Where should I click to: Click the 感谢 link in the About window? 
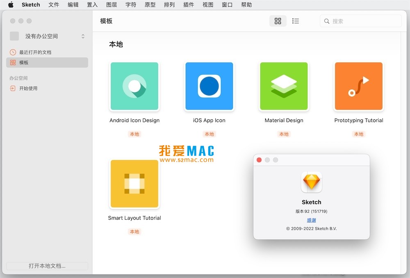[311, 220]
